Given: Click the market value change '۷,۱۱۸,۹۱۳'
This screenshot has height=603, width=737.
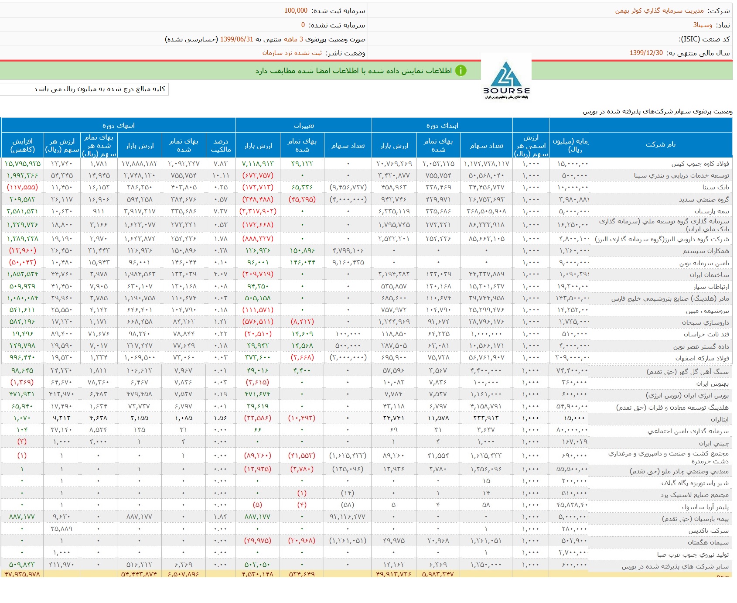Looking at the screenshot, I should [258, 164].
